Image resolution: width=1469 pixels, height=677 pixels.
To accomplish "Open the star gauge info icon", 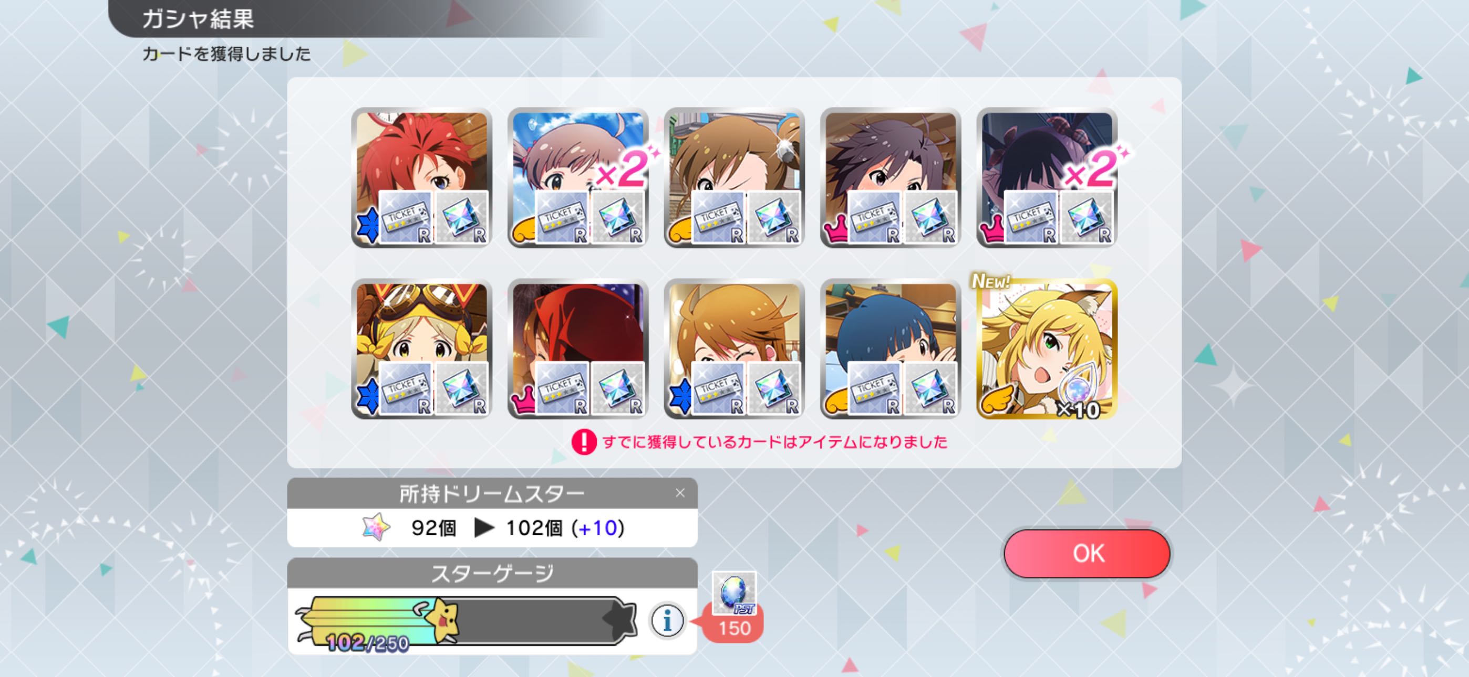I will pyautogui.click(x=667, y=620).
